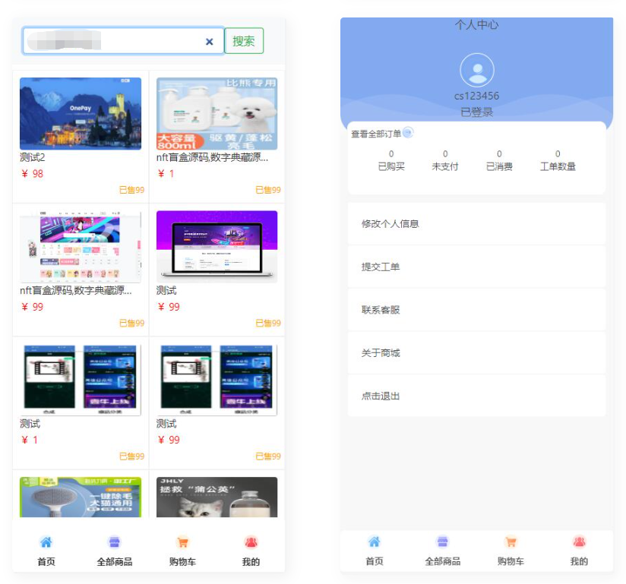Image resolution: width=626 pixels, height=584 pixels.
Task: Tap the 我的 icon on the right page
Action: (x=580, y=541)
